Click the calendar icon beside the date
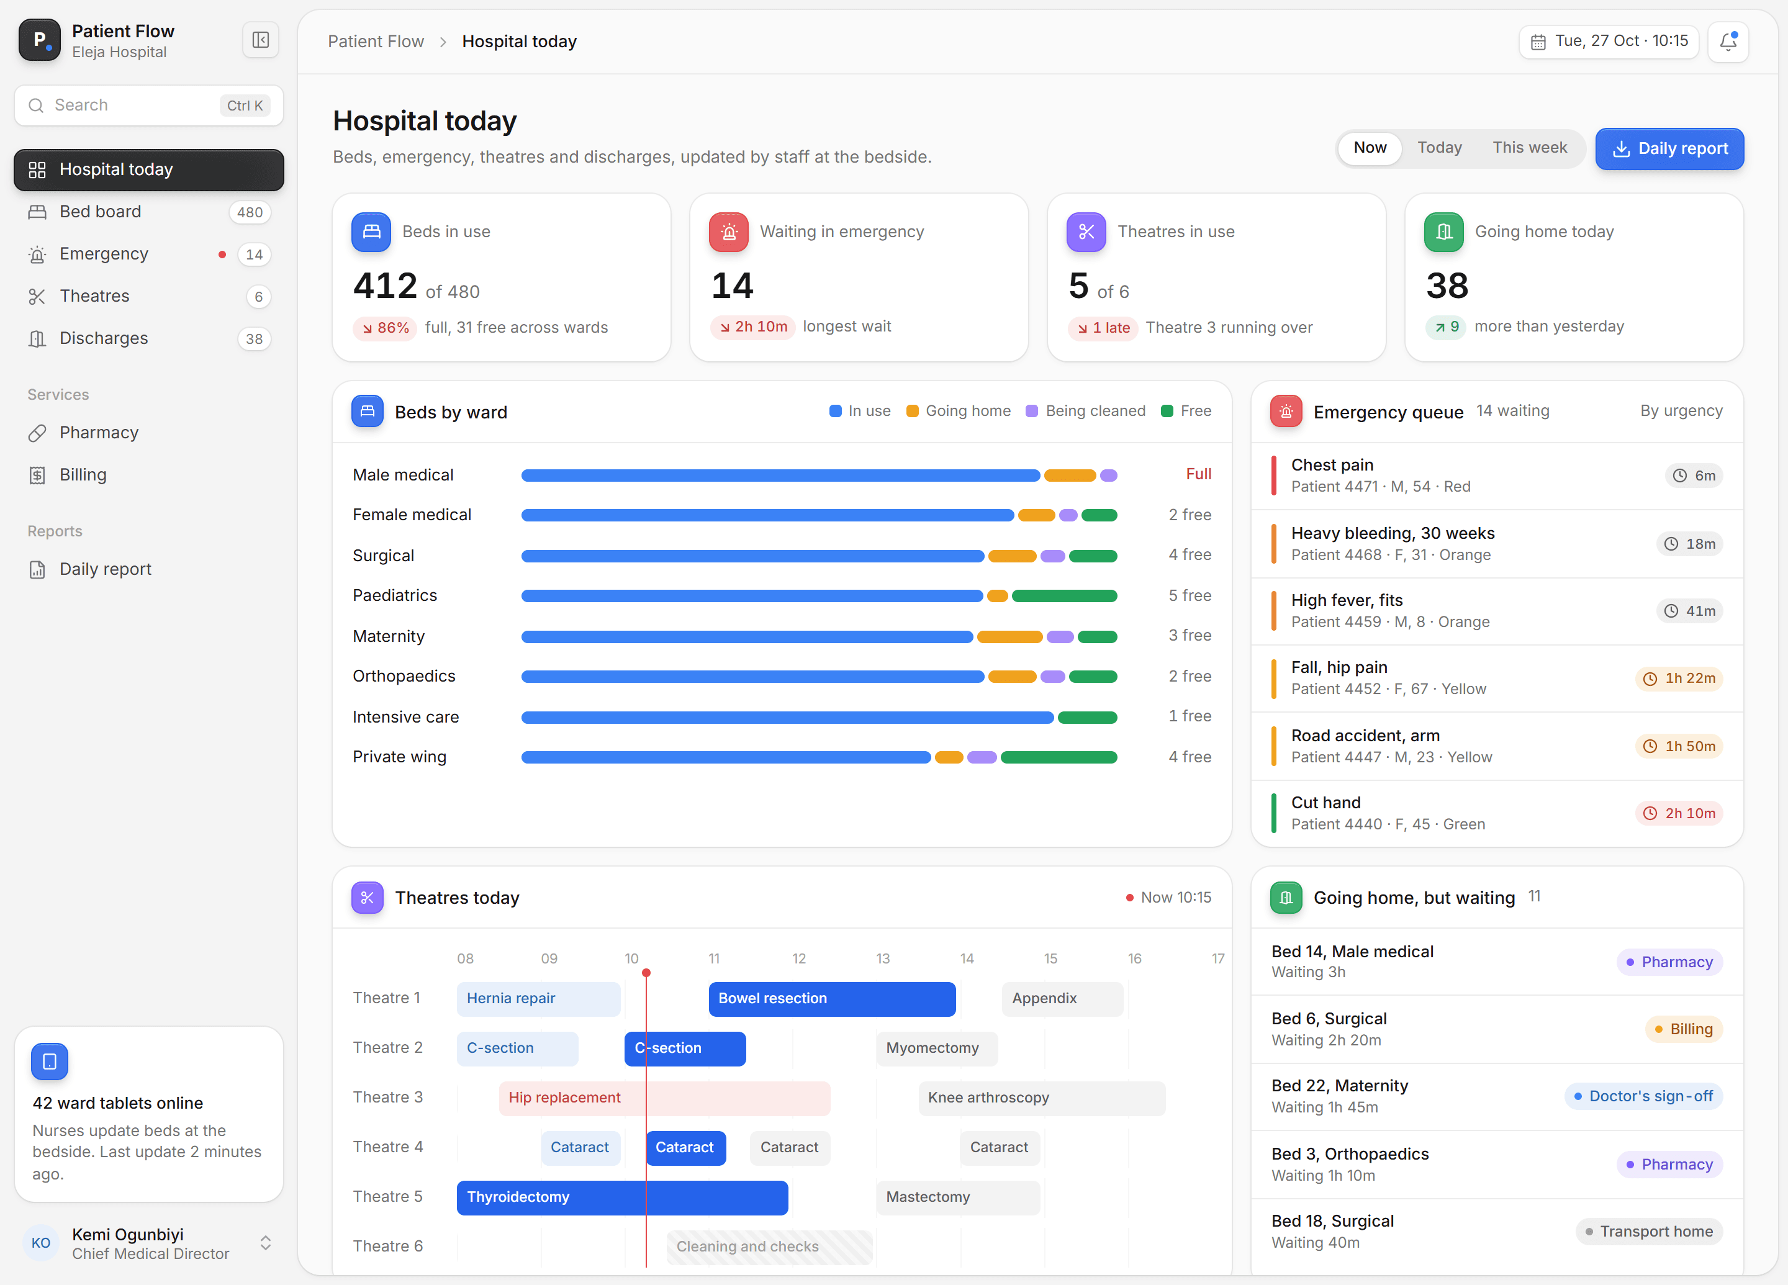 (x=1538, y=42)
